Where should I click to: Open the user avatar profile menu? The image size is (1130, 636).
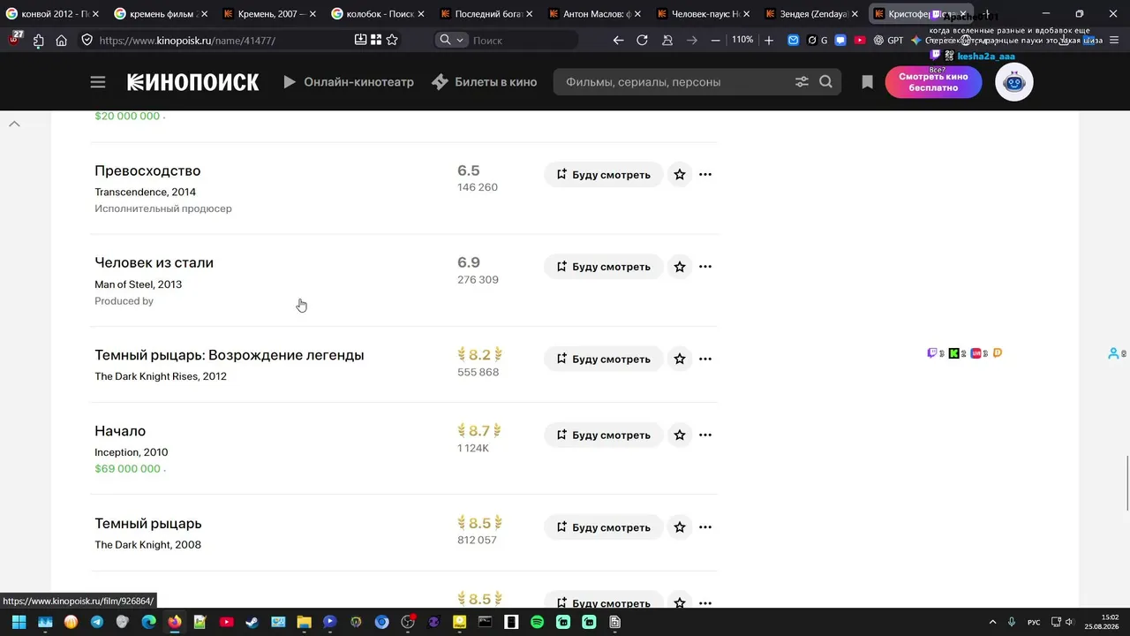pyautogui.click(x=1014, y=82)
